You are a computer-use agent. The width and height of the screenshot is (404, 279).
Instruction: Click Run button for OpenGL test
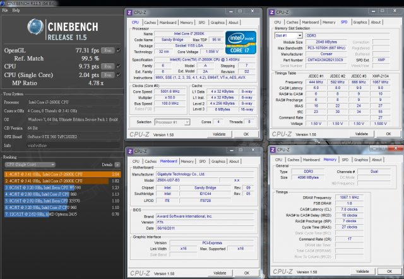pyautogui.click(x=108, y=50)
